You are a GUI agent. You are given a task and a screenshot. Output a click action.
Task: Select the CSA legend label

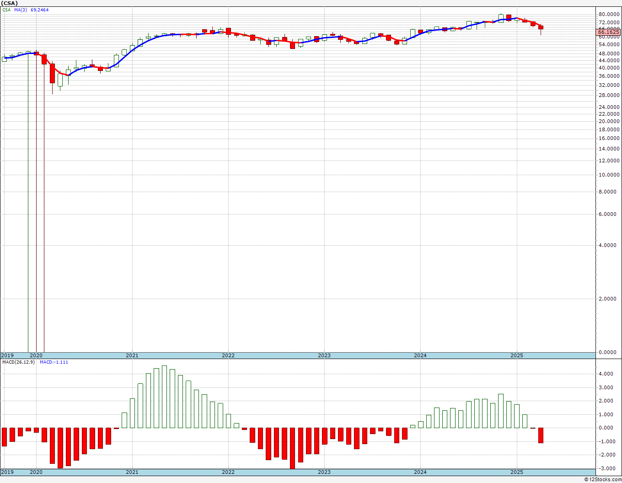point(6,10)
